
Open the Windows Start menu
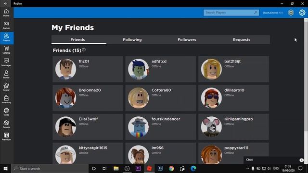coord(5,169)
